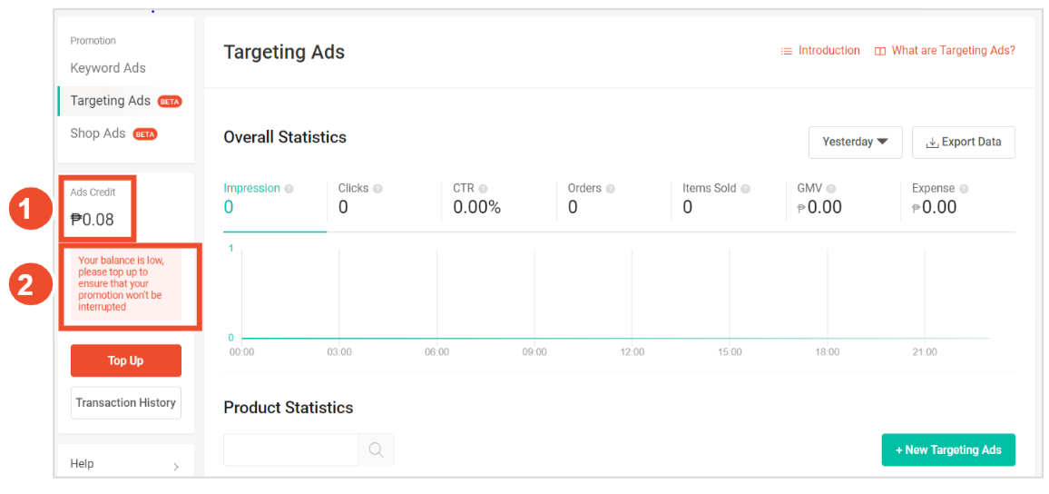Image resolution: width=1049 pixels, height=494 pixels.
Task: Focus the Product Statistics search field
Action: [290, 450]
